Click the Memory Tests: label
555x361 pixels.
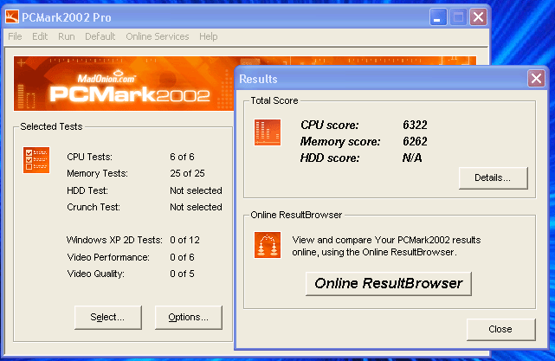[x=97, y=173]
